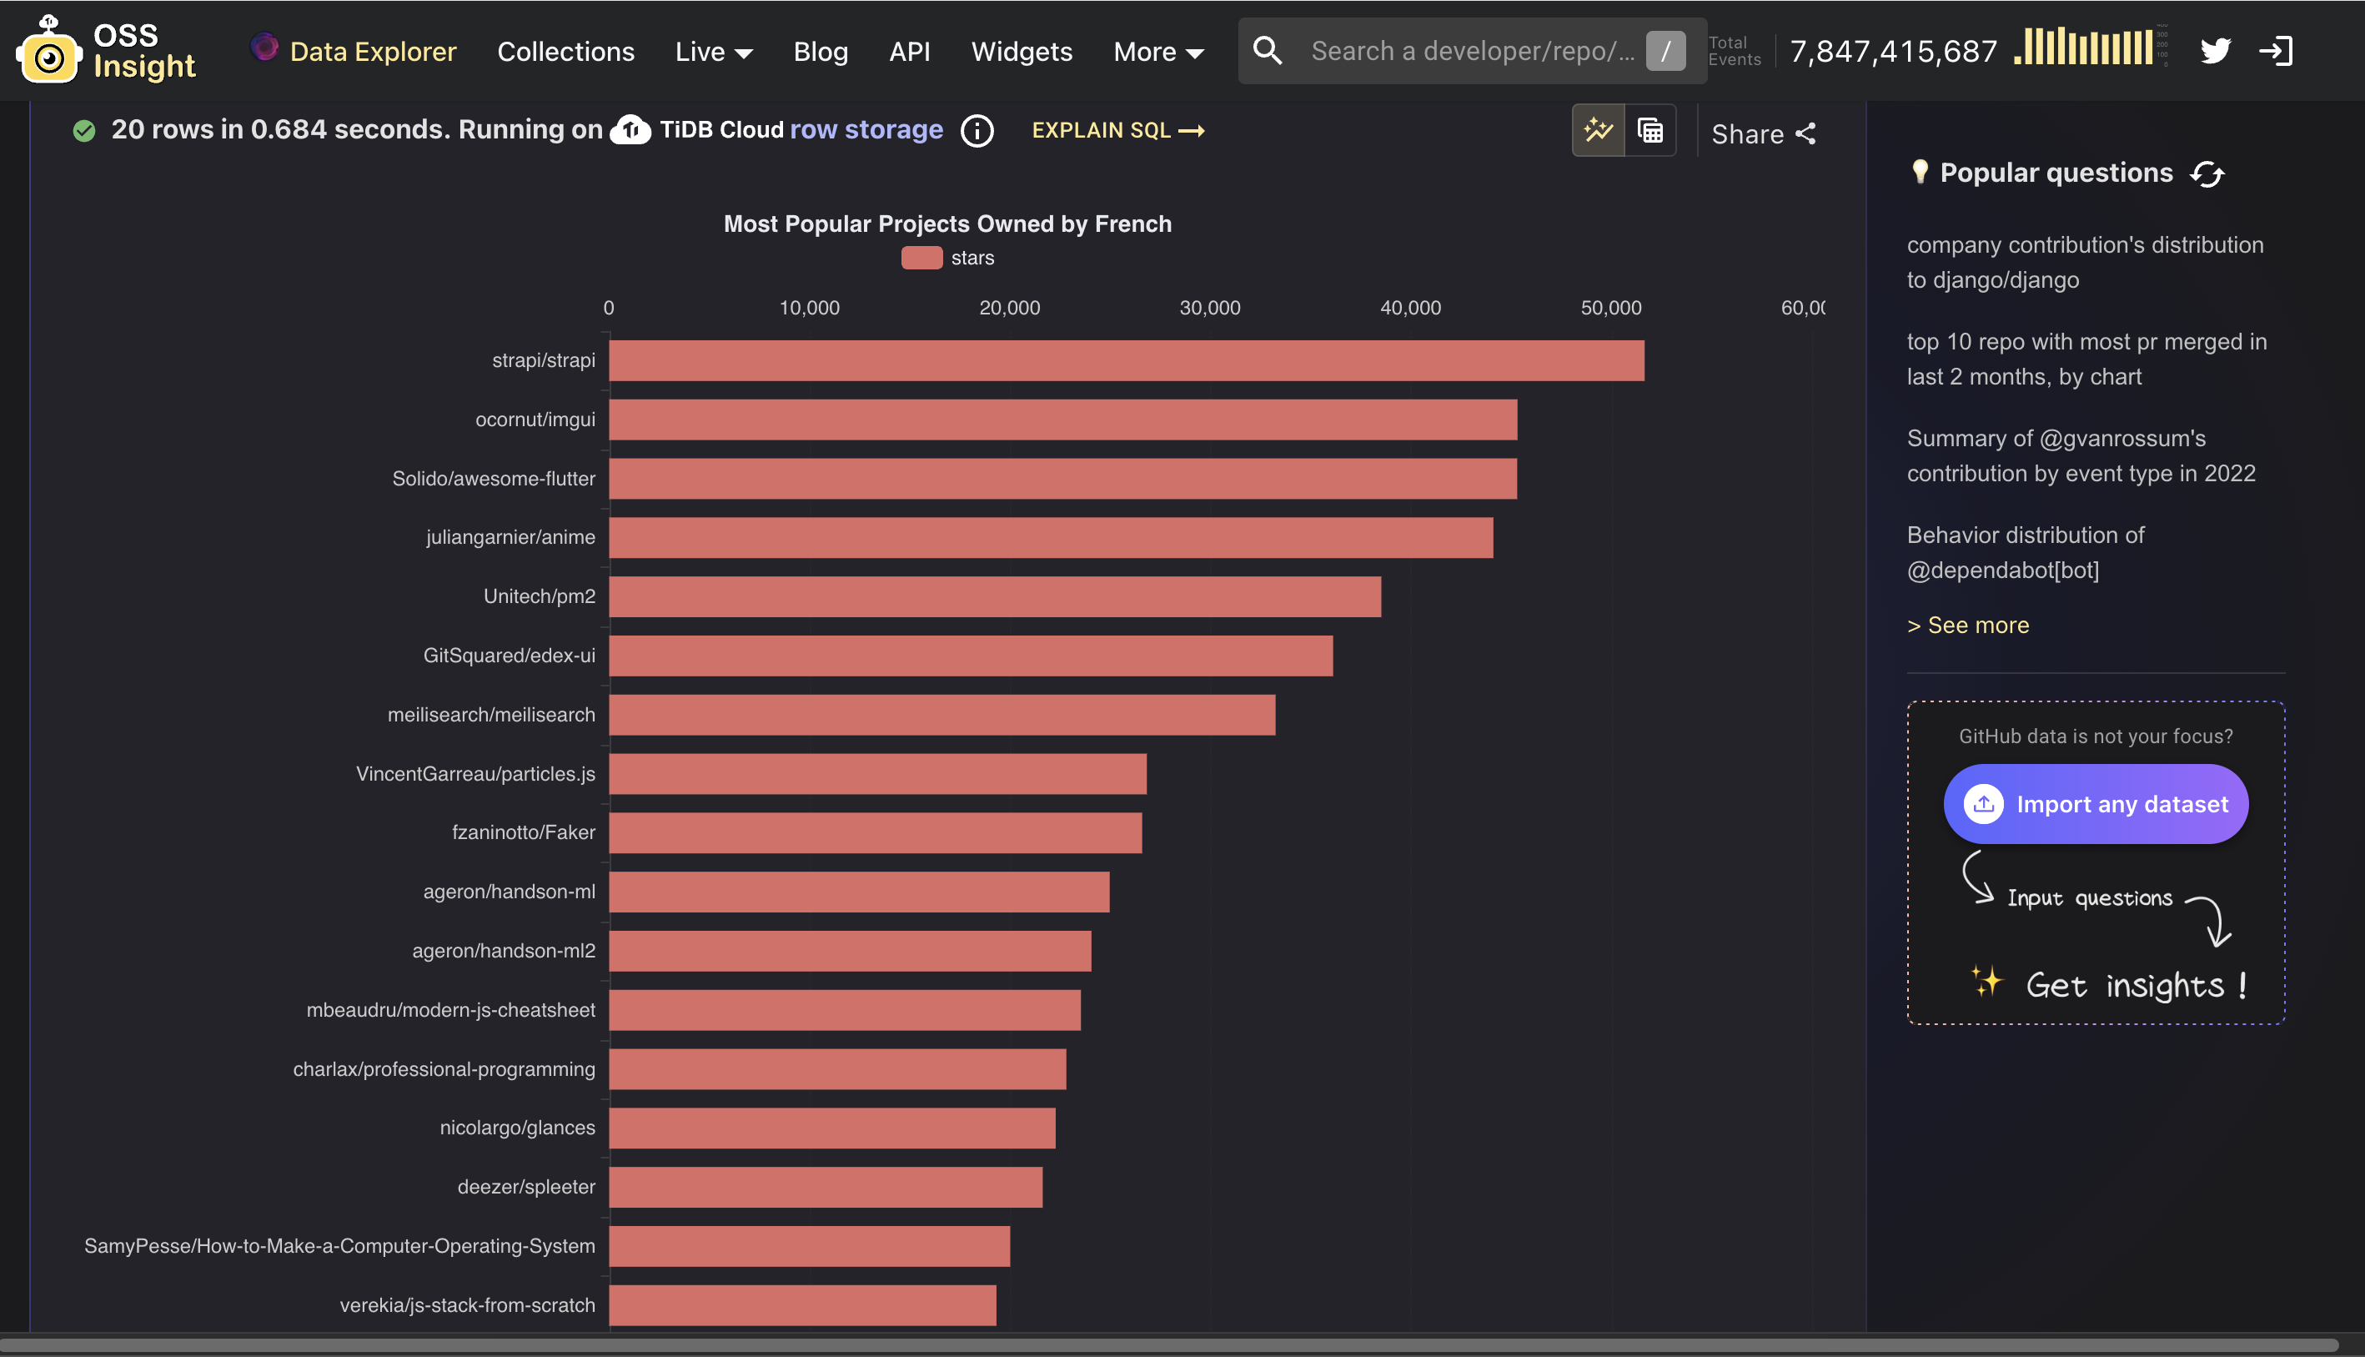Toggle the AI chart visualization view
This screenshot has height=1357, width=2365.
click(1597, 130)
